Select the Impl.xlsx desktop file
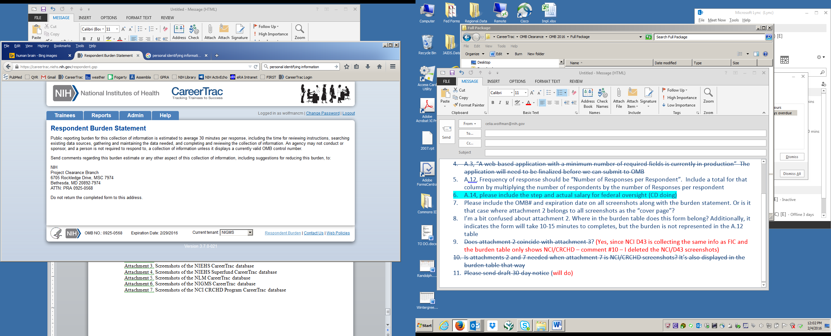831x336 pixels. pos(549,13)
